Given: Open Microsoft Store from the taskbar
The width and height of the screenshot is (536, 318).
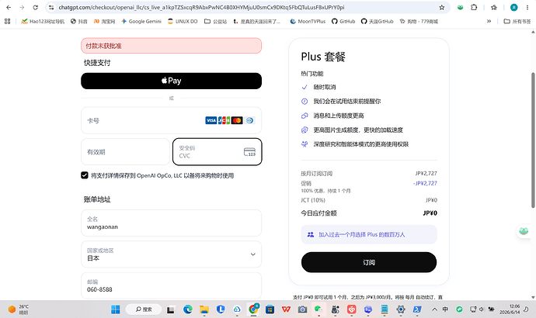Looking at the screenshot, I should pos(270,309).
